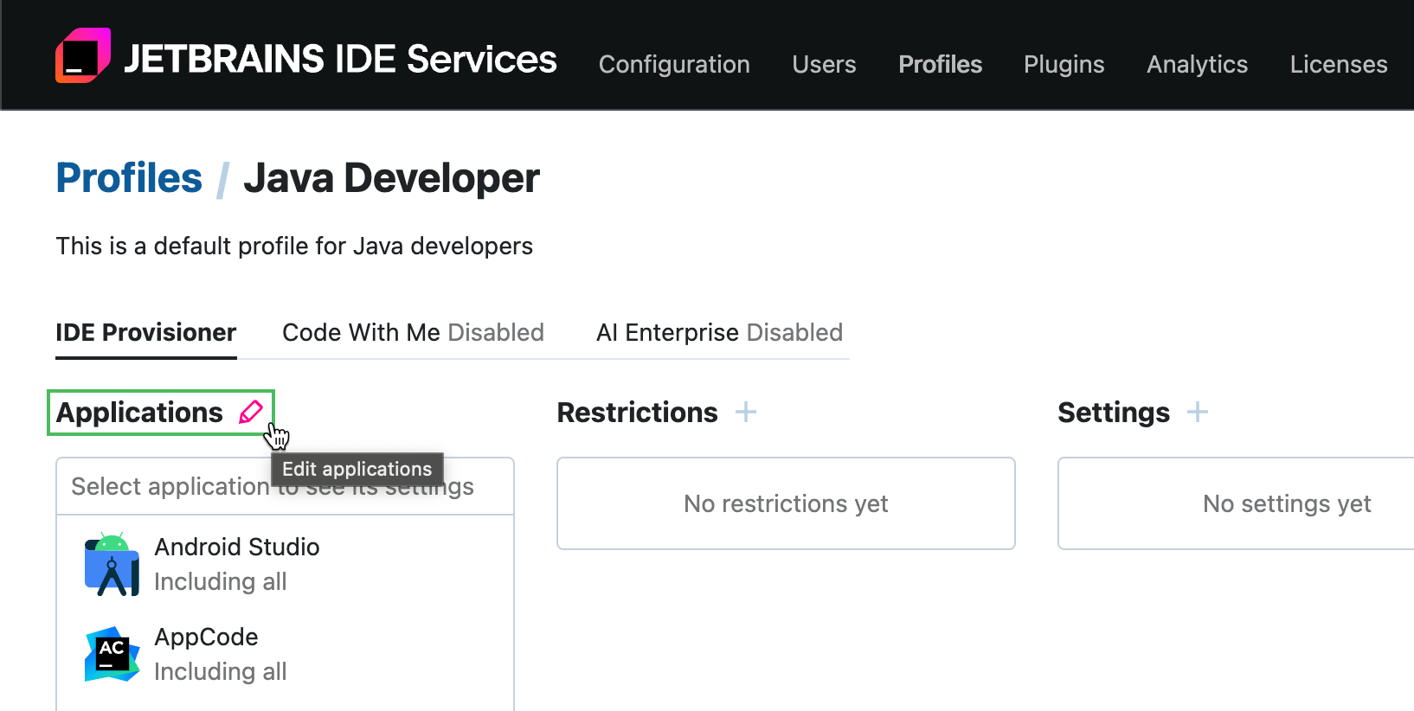Add a restriction with the plus icon
This screenshot has height=711, width=1414.
[x=745, y=413]
